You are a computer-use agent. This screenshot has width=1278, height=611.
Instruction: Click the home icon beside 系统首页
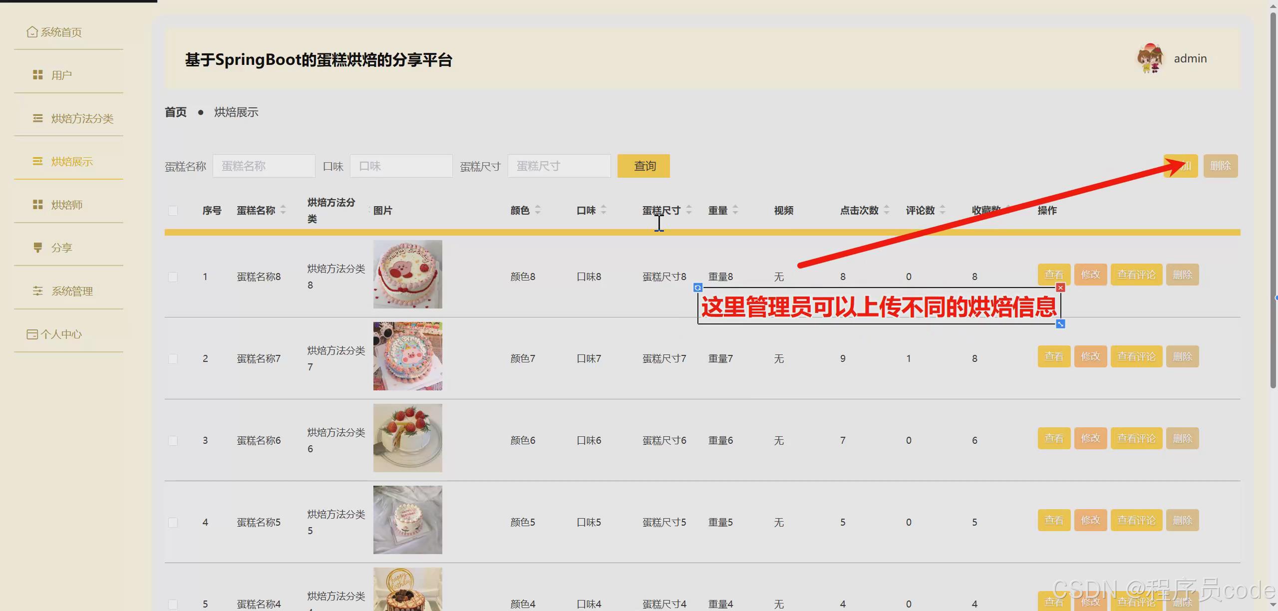[32, 32]
